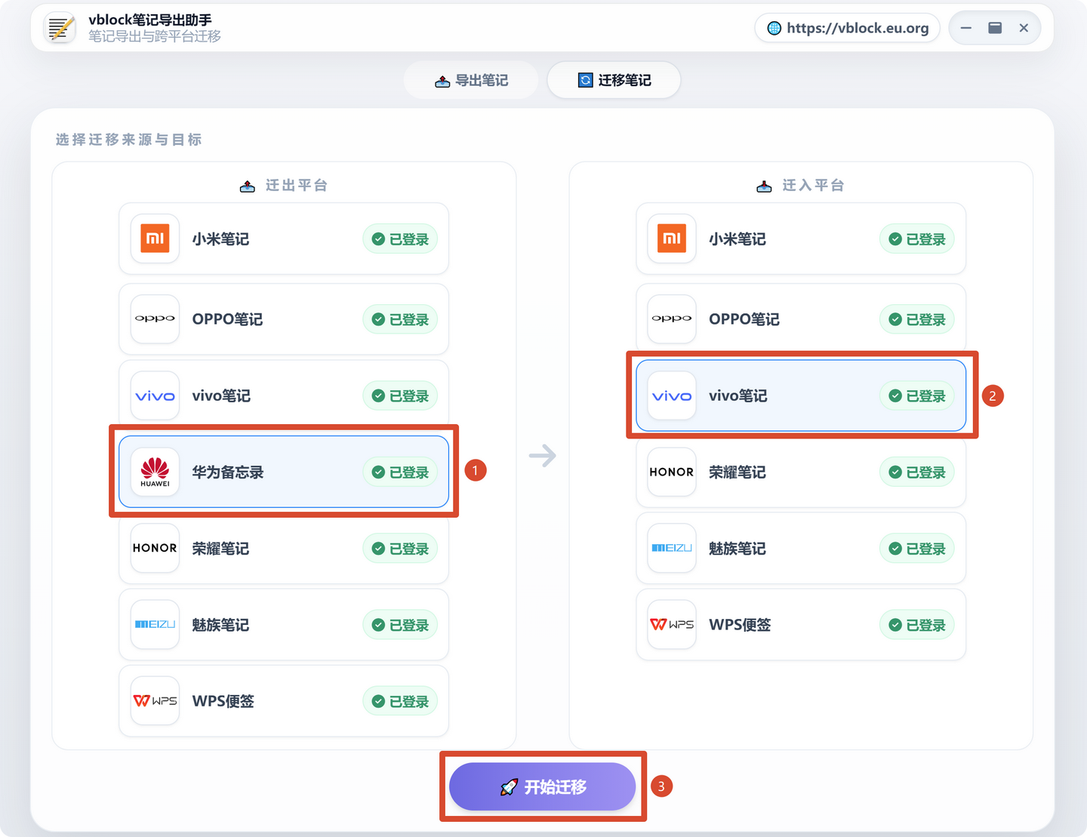Click the MEIZU logo in the 迁入平台 list

tap(672, 548)
